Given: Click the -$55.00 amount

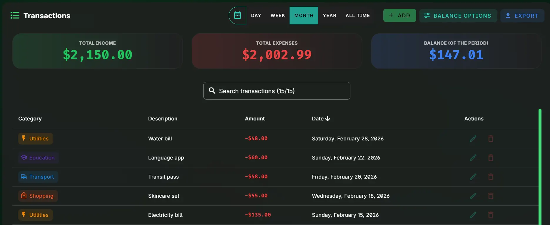Looking at the screenshot, I should point(256,196).
